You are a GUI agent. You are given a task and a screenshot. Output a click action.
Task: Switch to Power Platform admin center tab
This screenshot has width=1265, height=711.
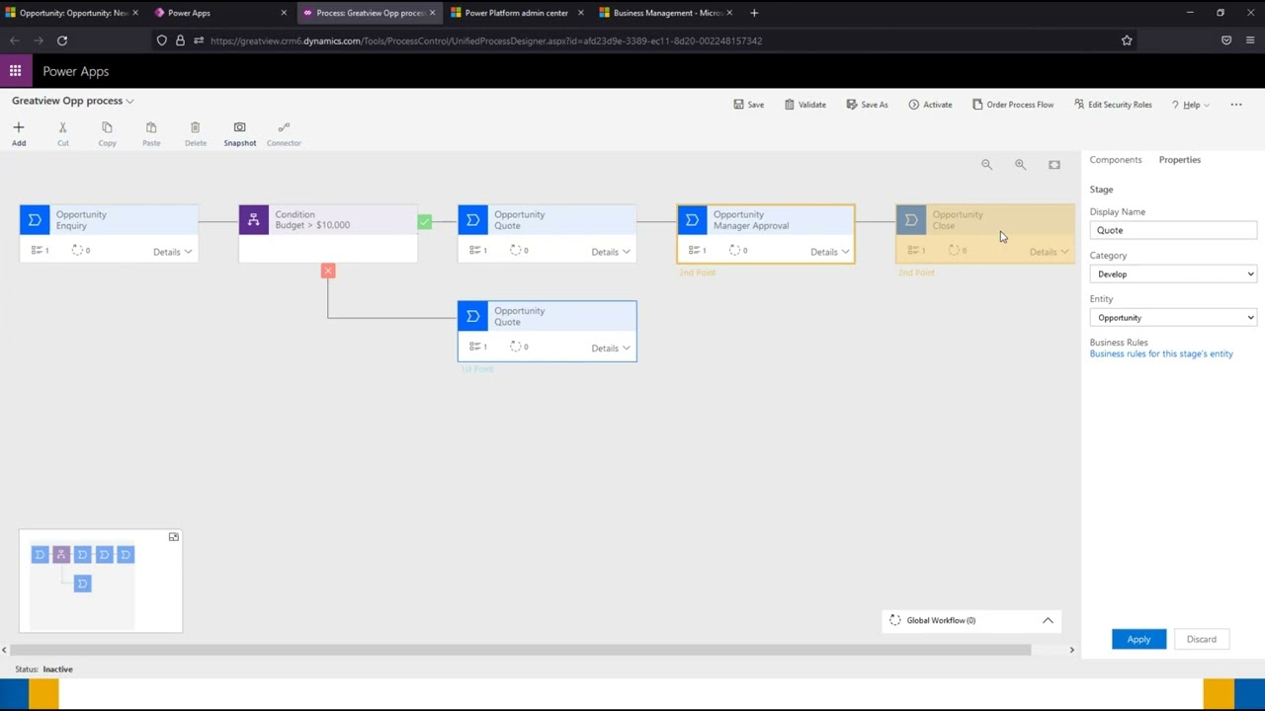click(516, 13)
